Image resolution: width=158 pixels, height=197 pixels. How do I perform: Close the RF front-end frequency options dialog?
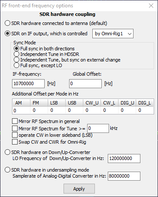(151, 6)
